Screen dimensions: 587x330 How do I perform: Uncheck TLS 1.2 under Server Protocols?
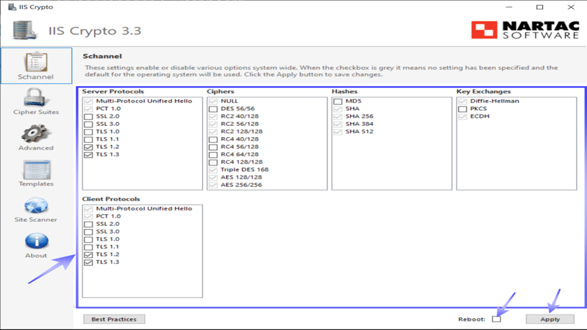[88, 147]
